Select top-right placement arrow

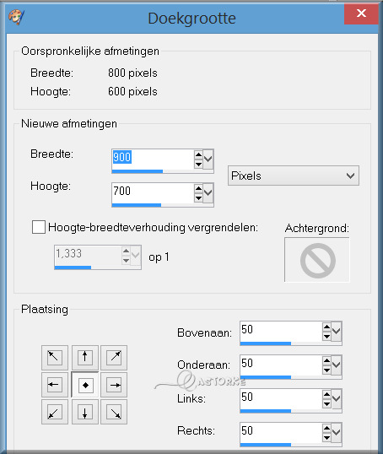click(x=114, y=357)
